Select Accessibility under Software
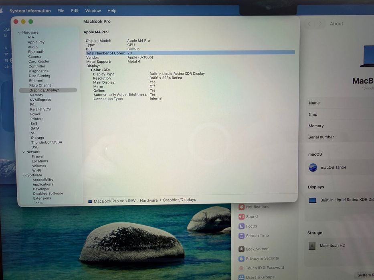 coord(43,180)
